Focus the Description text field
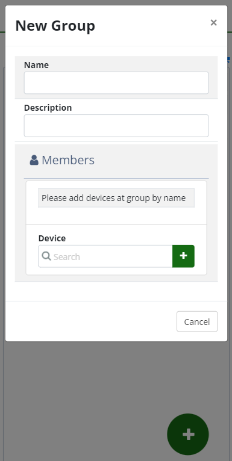 116,126
